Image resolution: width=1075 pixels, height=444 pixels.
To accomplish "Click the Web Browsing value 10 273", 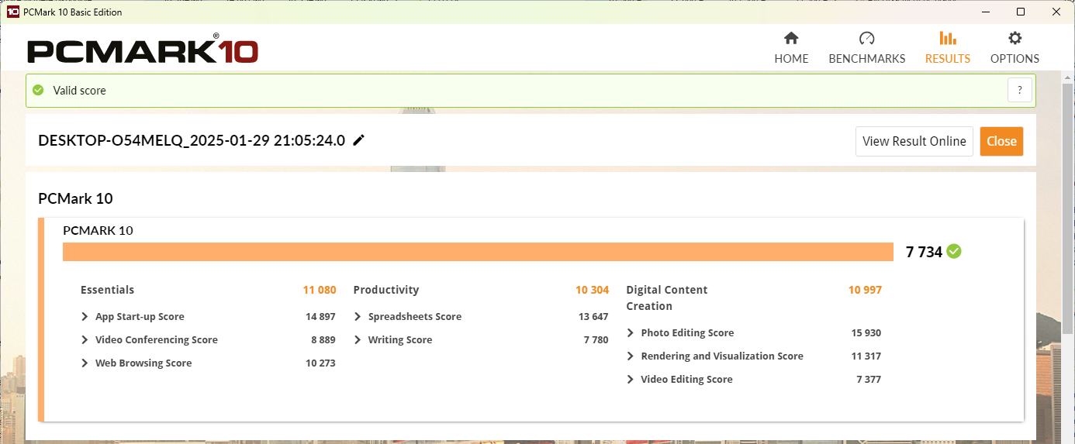I will tap(320, 363).
